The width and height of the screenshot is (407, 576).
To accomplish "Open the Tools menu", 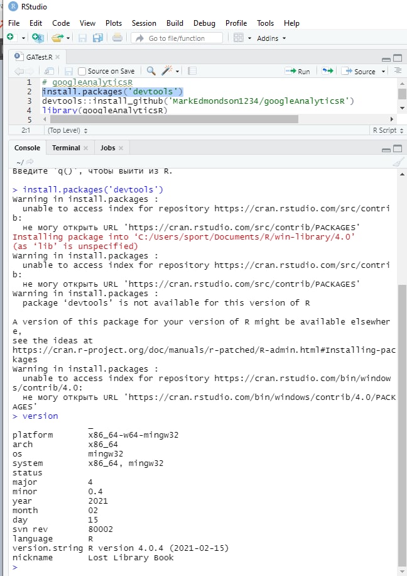I will [x=265, y=23].
